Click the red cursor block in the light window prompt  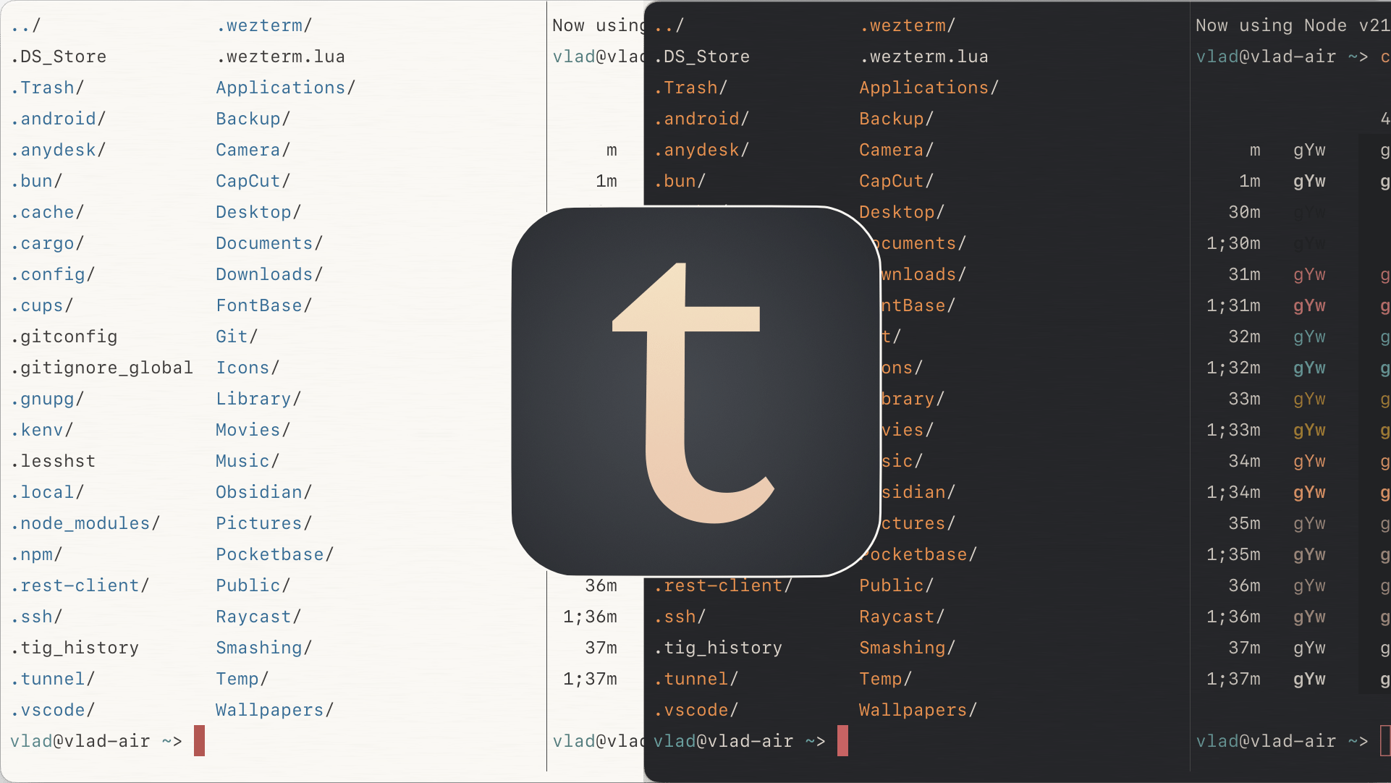click(x=199, y=740)
